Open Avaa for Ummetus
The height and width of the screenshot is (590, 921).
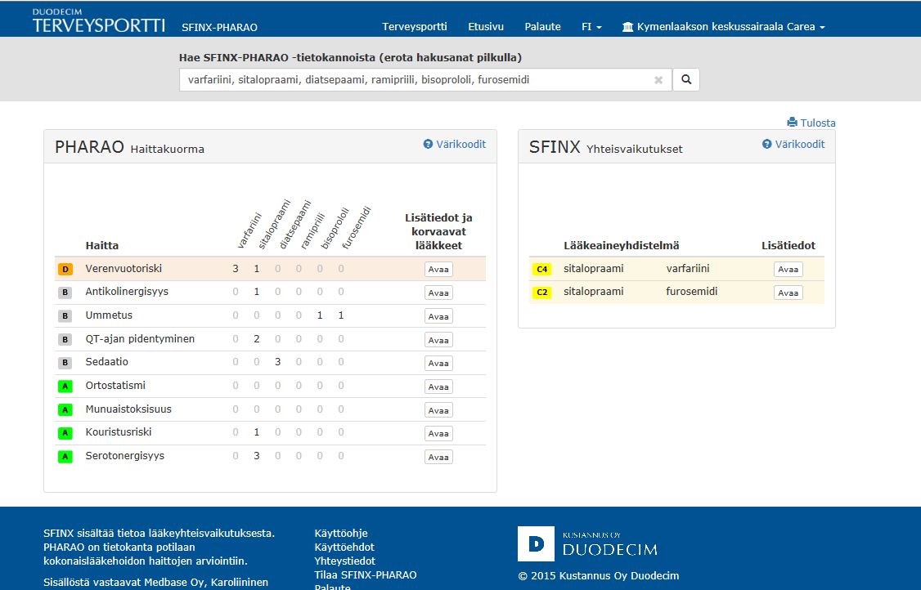pyautogui.click(x=438, y=316)
